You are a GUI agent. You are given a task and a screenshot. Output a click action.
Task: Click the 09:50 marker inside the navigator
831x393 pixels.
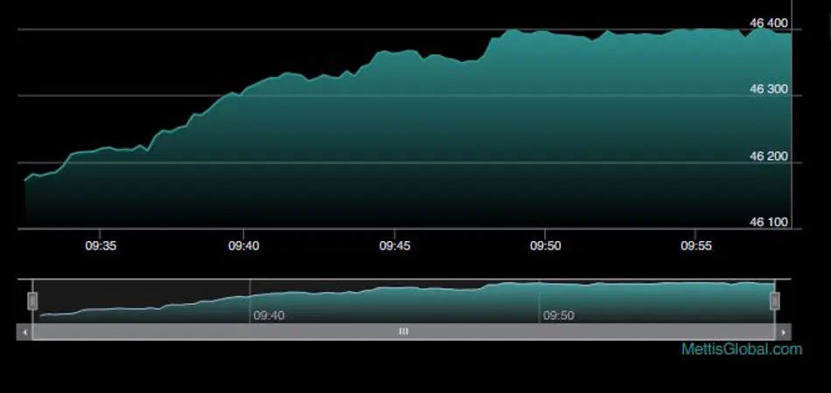tap(558, 315)
